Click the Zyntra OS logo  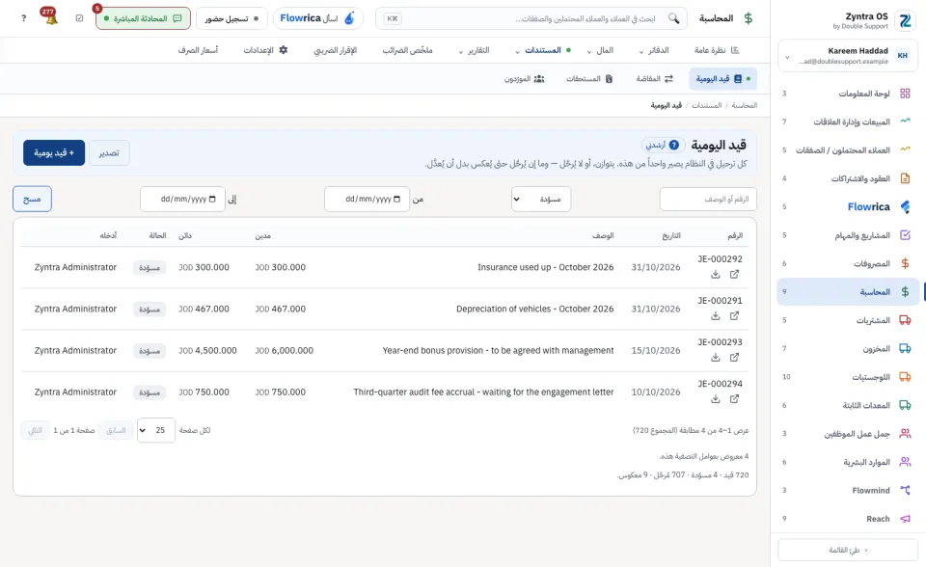click(905, 20)
